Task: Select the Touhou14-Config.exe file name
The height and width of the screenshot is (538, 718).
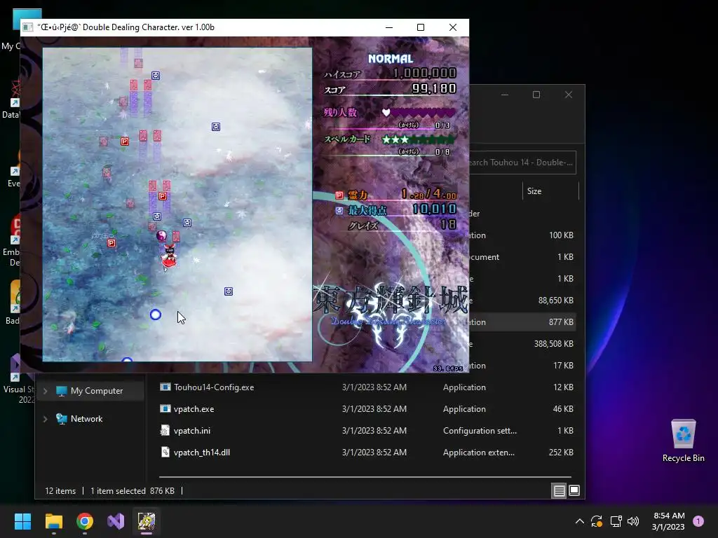Action: coord(214,387)
